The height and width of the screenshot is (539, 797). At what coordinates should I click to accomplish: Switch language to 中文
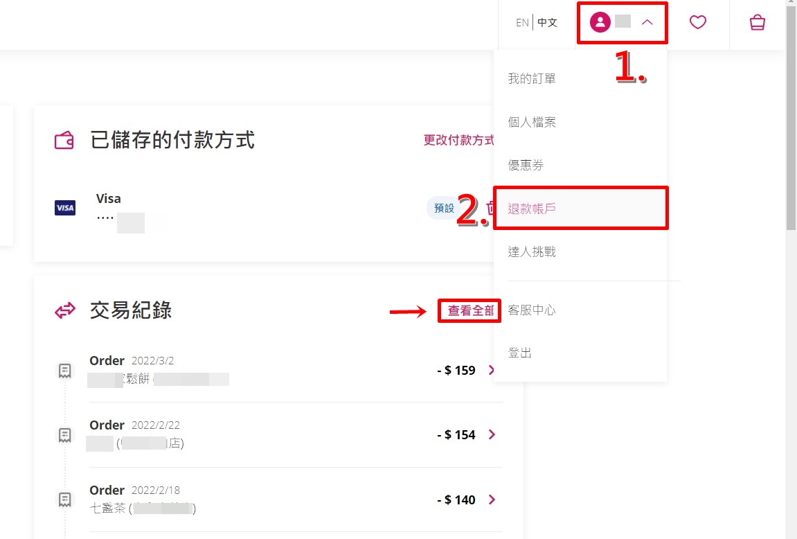(548, 22)
